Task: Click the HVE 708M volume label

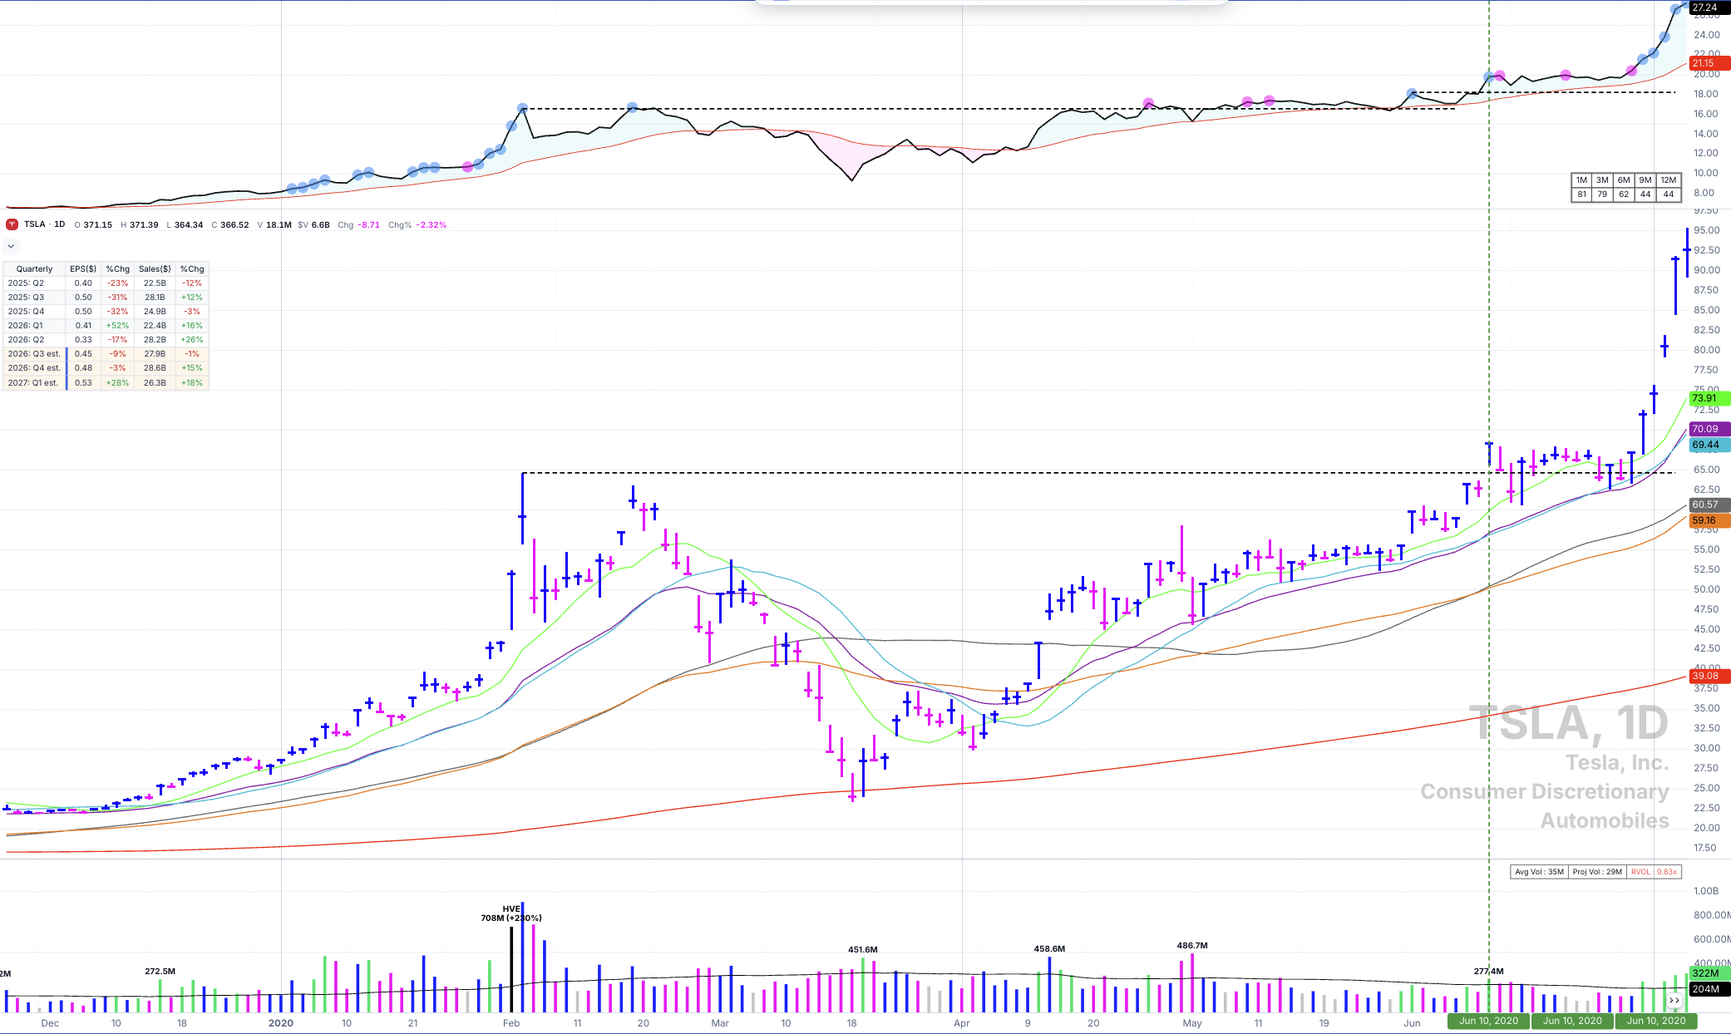Action: [x=510, y=913]
